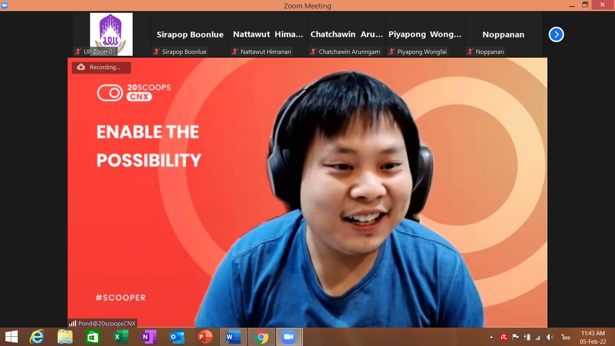This screenshot has width=615, height=346.
Task: Click the cloud recording icon
Action: click(x=81, y=67)
